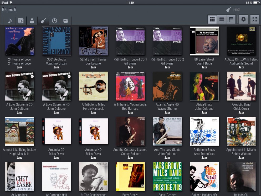Select artist name Joe Lovano
Image resolution: width=261 pixels, height=196 pixels.
click(93, 63)
